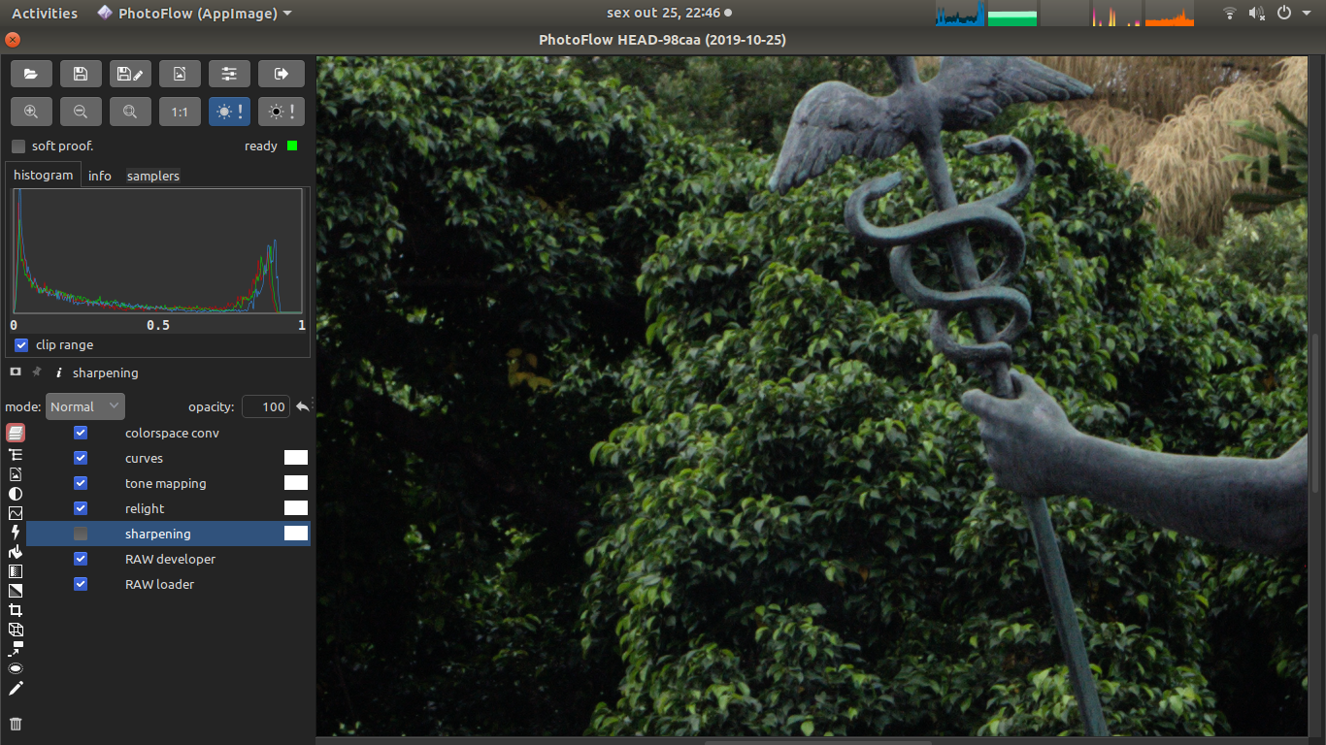Click the lightning bolt icon in sidebar
The height and width of the screenshot is (745, 1326).
coord(16,532)
